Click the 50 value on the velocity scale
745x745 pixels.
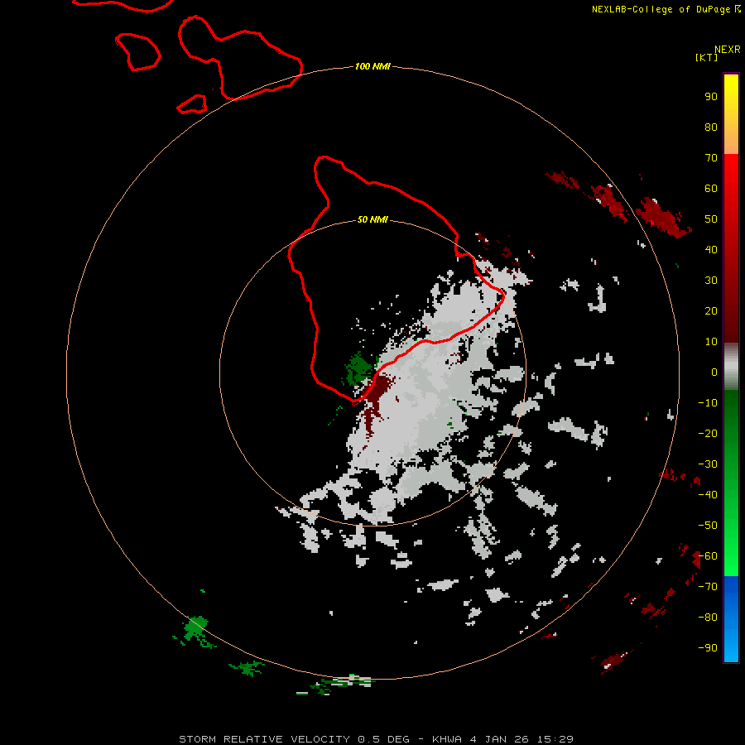(711, 219)
